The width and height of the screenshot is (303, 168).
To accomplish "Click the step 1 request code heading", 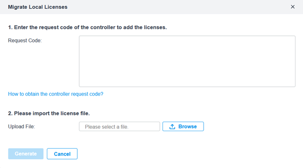I will click(x=87, y=27).
